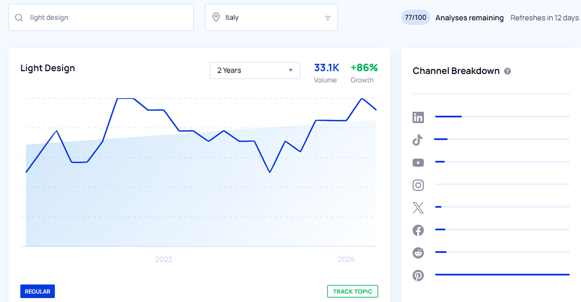Select the YouTube channel icon
Screen dimensions: 581x302
point(418,162)
